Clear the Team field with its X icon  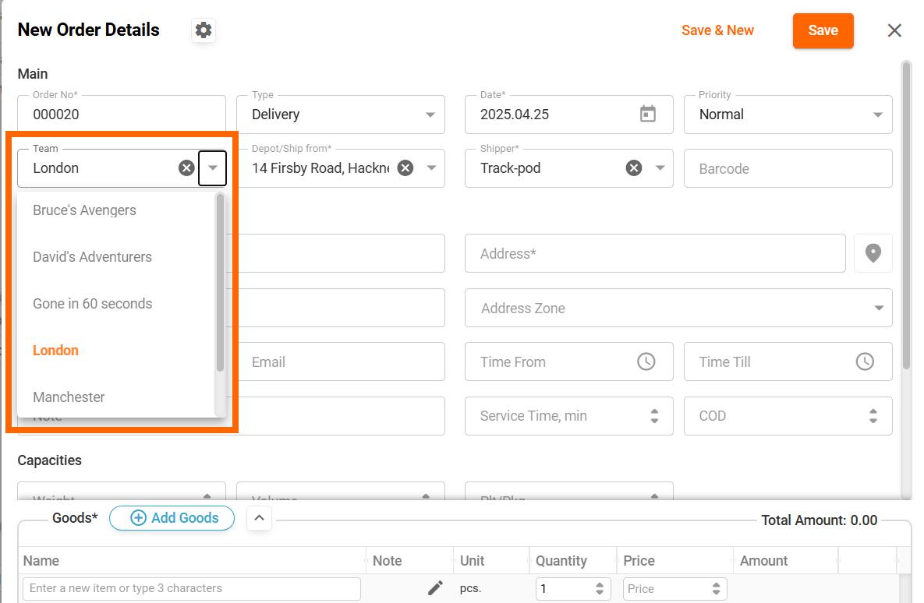(186, 167)
